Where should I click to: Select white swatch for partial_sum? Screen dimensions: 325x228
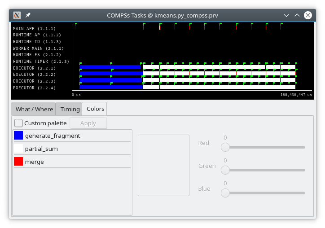[18, 149]
